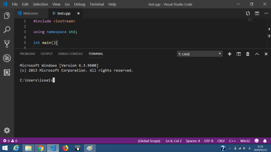Viewport: 271px width, 152px height.
Task: Click line number 3 in the gutter
Action: 25,32
